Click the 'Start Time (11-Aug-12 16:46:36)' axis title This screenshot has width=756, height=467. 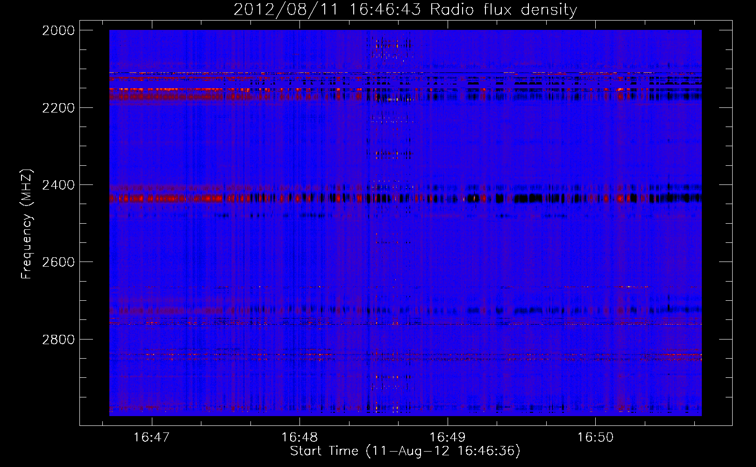pos(405,451)
